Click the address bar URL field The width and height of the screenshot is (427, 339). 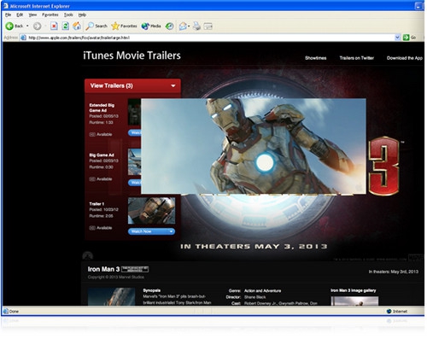click(x=211, y=38)
